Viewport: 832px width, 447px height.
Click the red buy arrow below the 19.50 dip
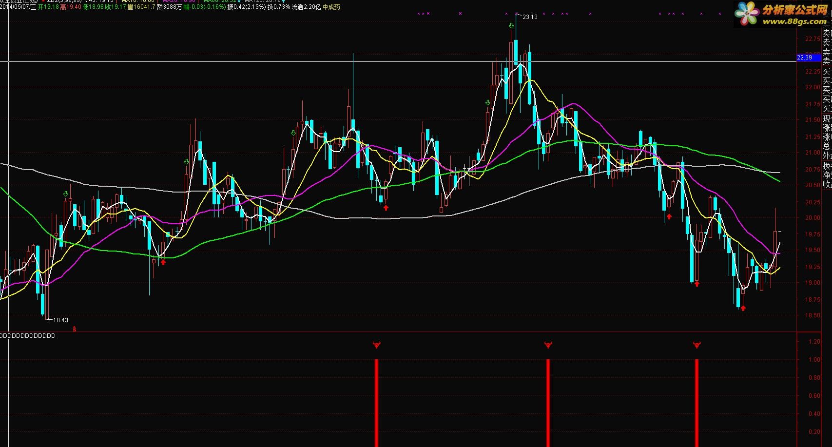(164, 262)
